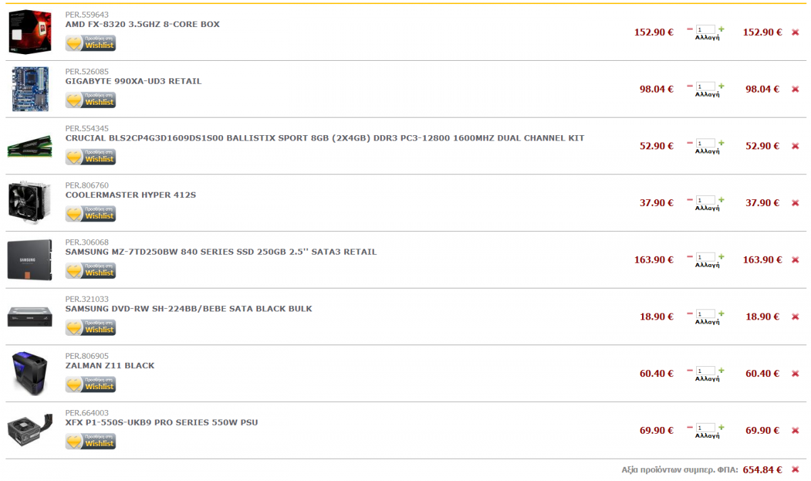Increase AMD FX-8320 quantity by one

tap(721, 29)
